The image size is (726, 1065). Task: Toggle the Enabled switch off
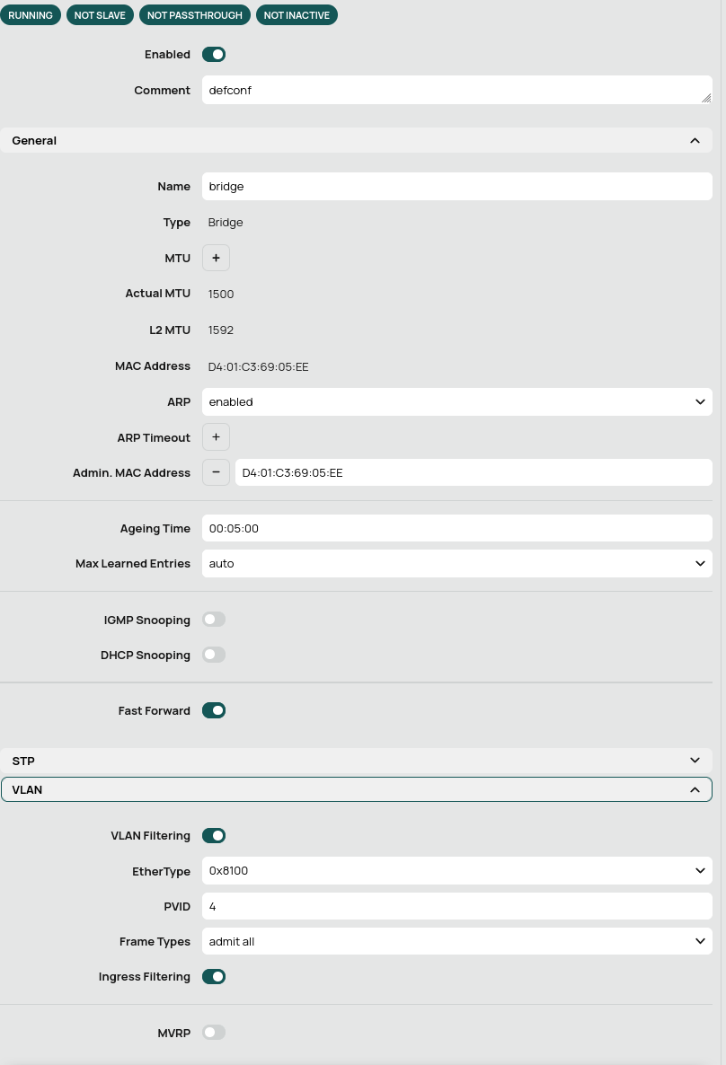(214, 55)
